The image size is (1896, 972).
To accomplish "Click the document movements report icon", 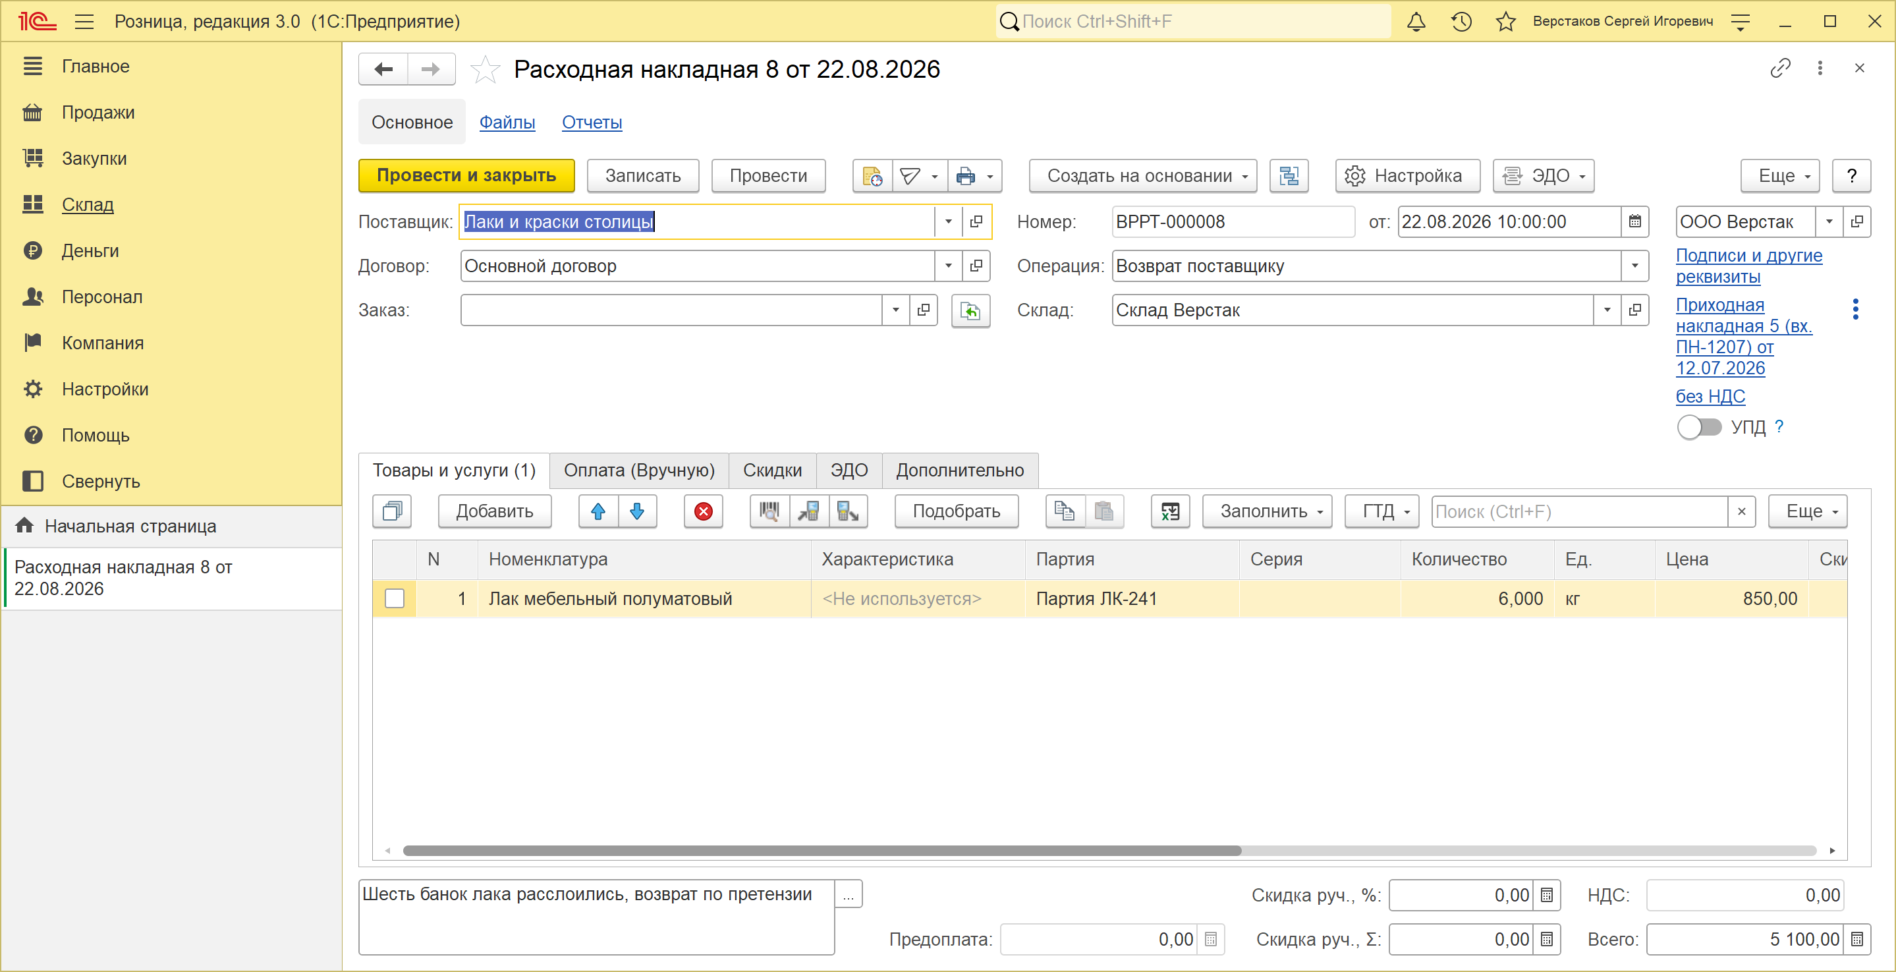I will [x=872, y=176].
